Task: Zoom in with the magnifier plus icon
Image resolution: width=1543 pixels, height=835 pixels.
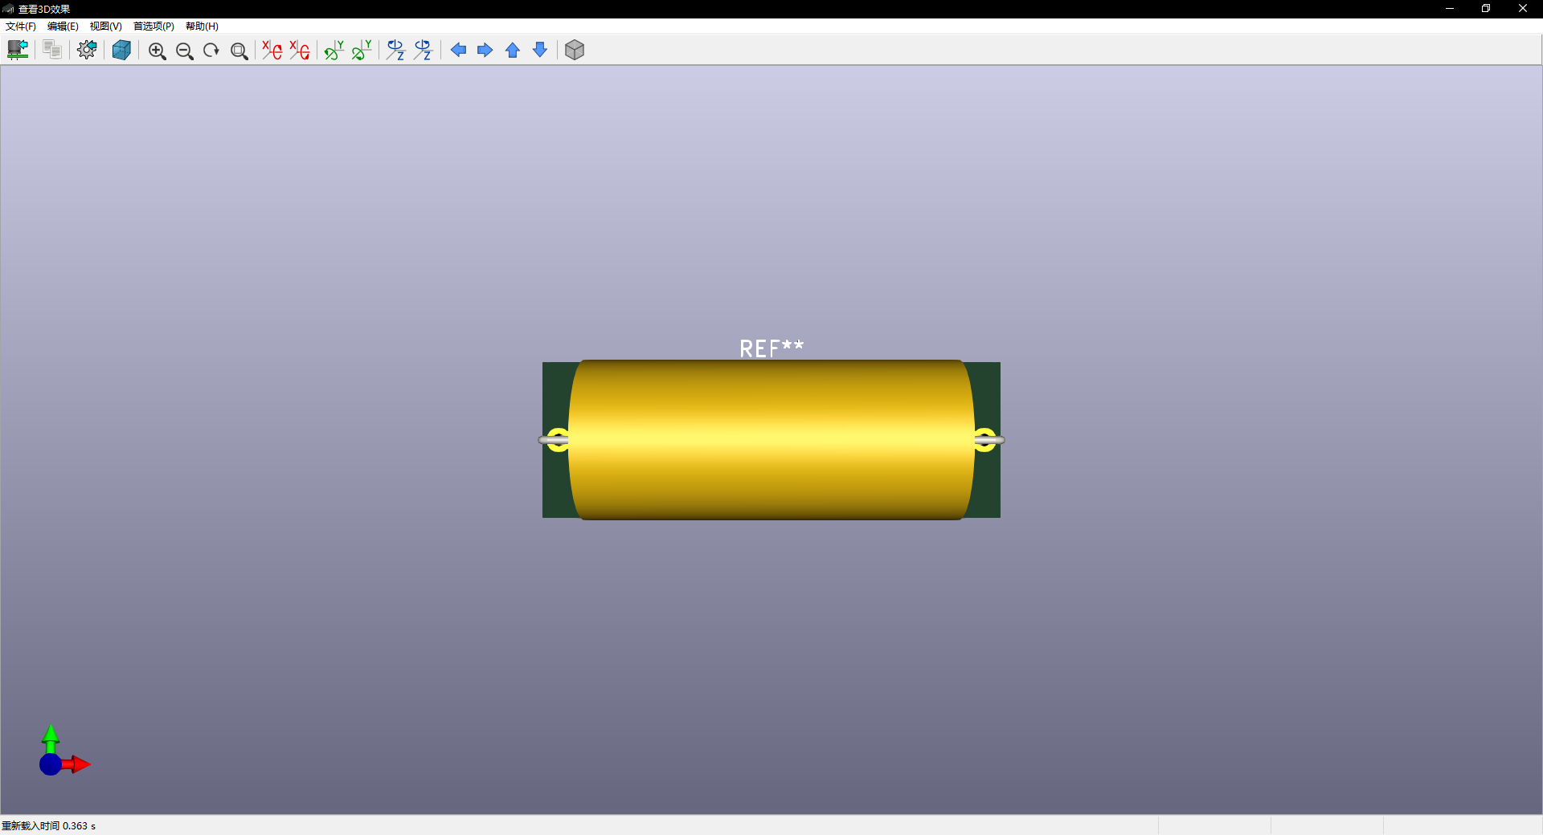Action: click(x=157, y=51)
